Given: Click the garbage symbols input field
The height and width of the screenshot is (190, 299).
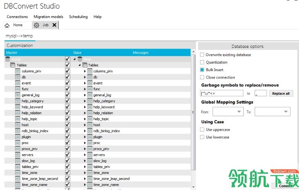Looking at the screenshot, I should [222, 93].
